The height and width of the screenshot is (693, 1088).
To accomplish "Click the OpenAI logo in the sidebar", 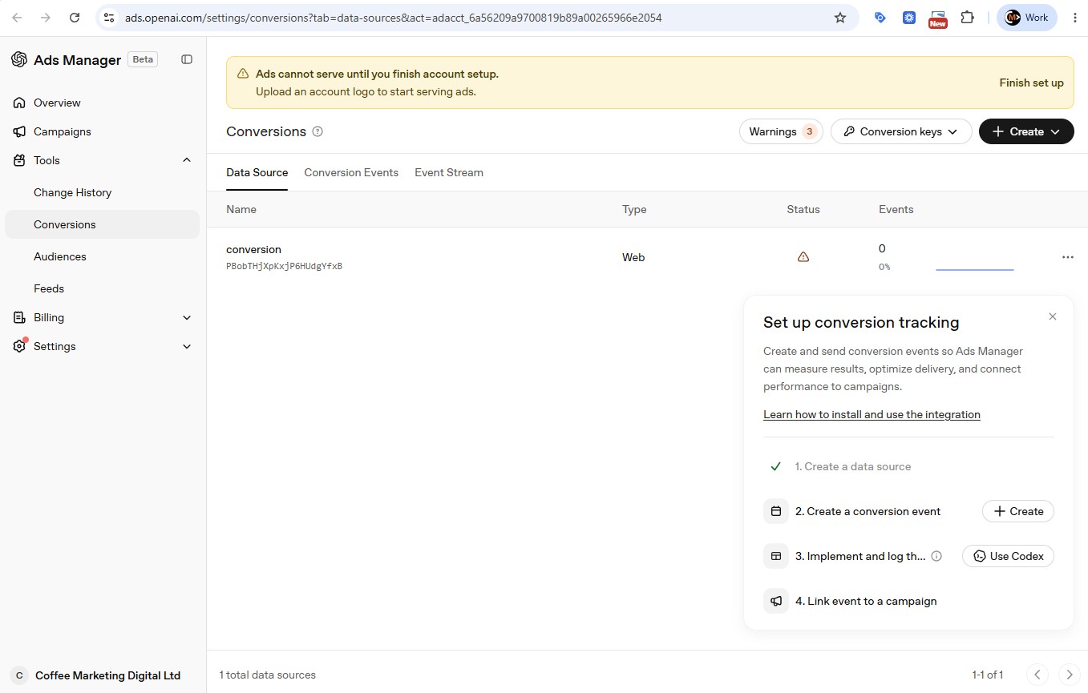I will pos(19,59).
